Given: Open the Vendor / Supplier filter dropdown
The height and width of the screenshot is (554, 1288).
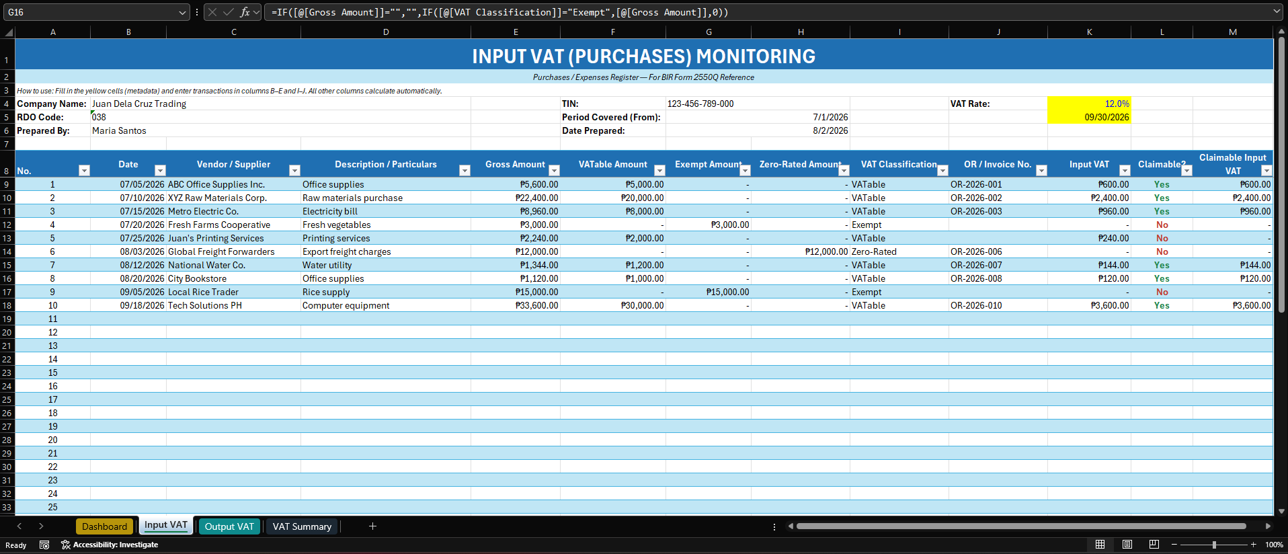Looking at the screenshot, I should pos(294,171).
